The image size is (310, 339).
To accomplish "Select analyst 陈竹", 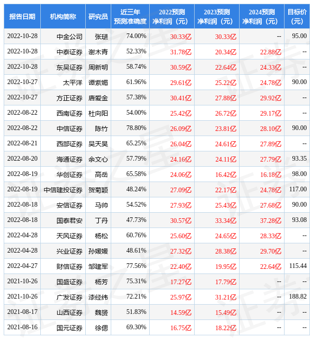I will (x=101, y=129).
